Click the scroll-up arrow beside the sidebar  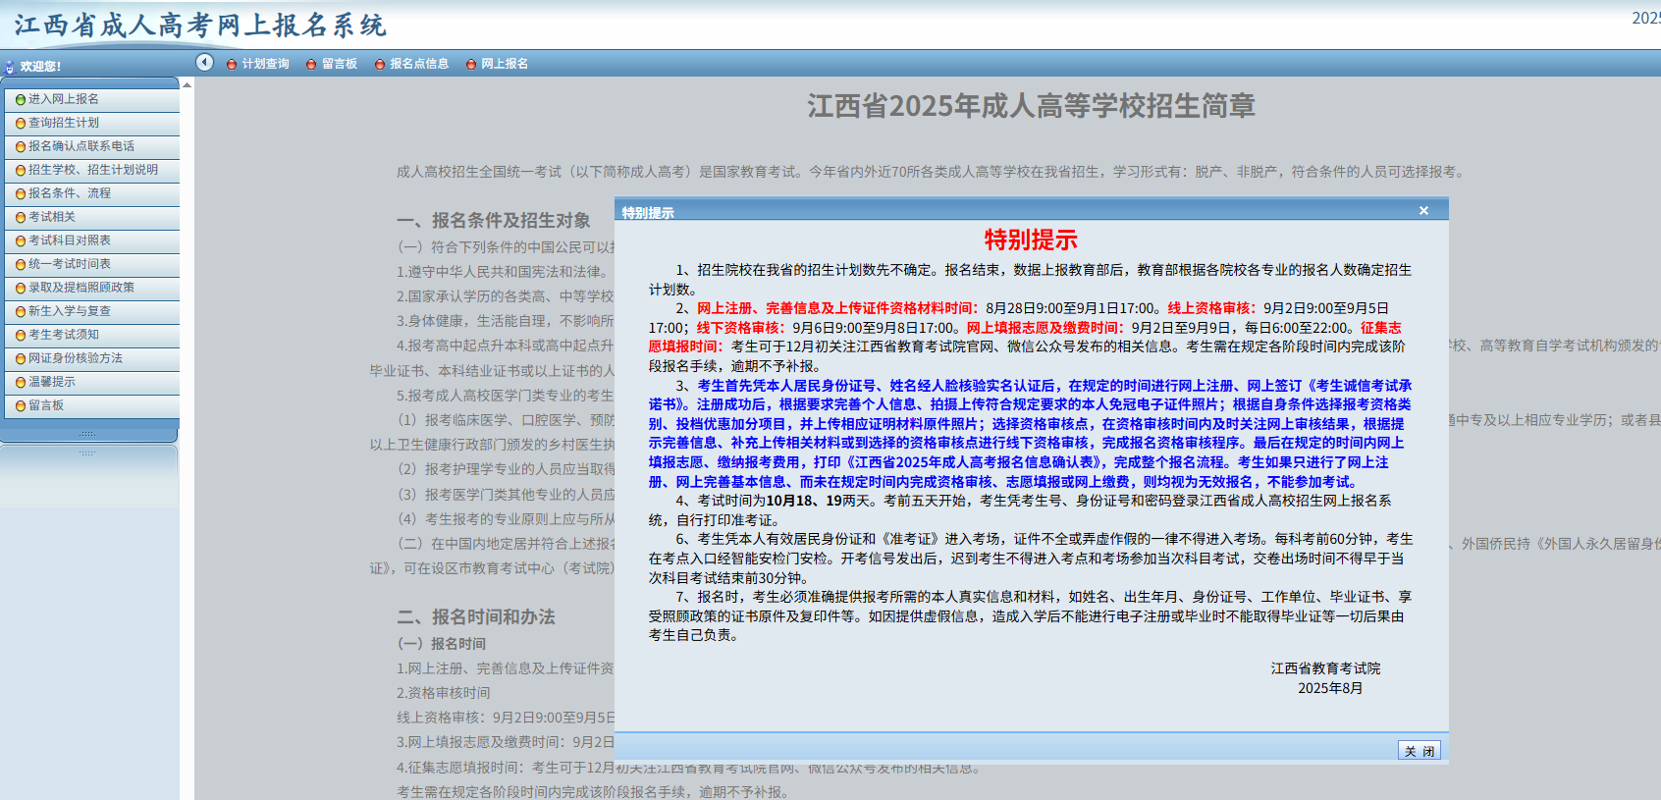click(x=187, y=85)
